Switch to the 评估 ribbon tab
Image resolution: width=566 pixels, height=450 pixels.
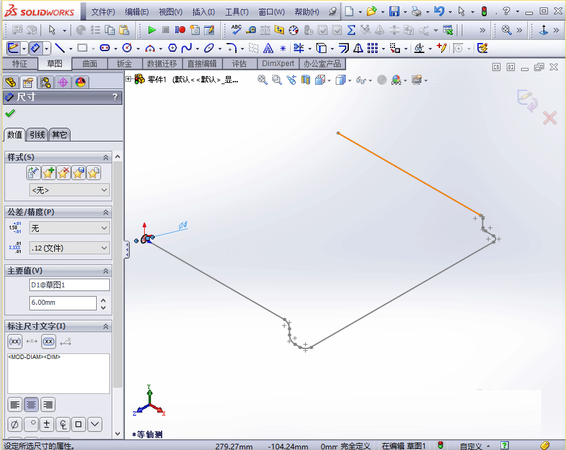[239, 63]
